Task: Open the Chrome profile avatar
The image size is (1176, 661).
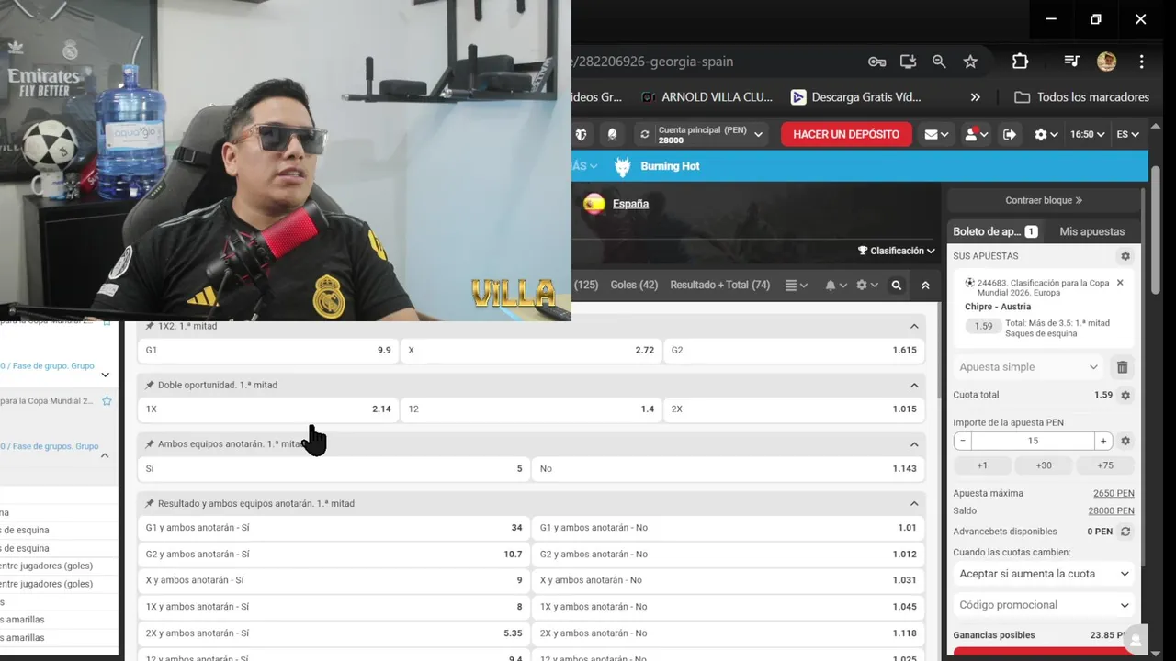Action: (1106, 62)
